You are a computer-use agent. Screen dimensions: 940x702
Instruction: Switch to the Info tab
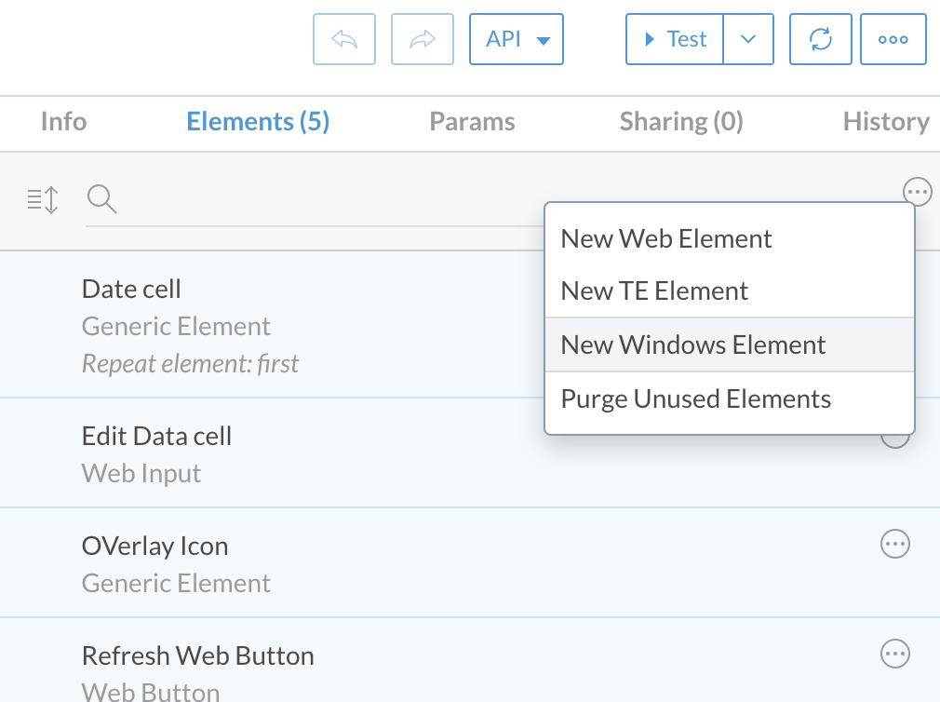tap(63, 122)
